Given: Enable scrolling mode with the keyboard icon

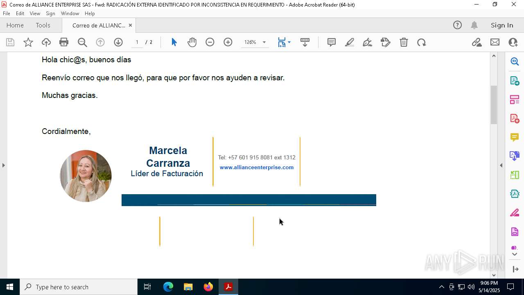Looking at the screenshot, I should pyautogui.click(x=305, y=42).
